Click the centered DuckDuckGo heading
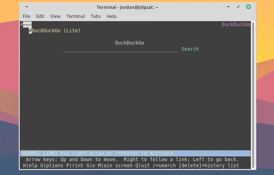The height and width of the screenshot is (175, 274). click(x=129, y=43)
